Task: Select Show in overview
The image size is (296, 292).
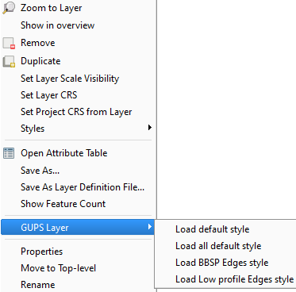Action: (x=57, y=25)
